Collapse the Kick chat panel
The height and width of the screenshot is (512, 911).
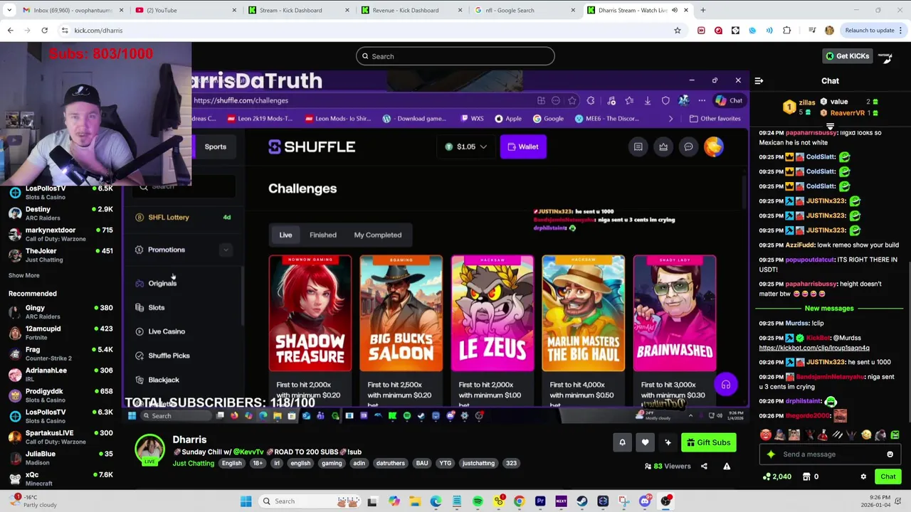click(x=759, y=81)
